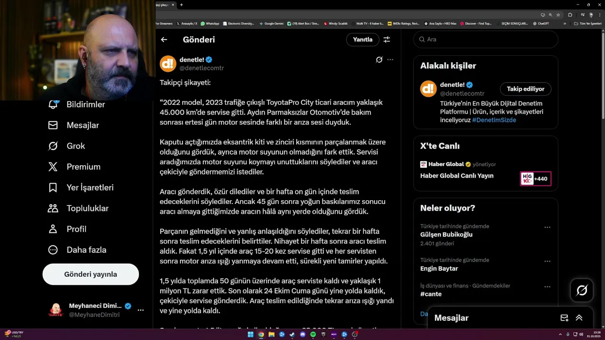This screenshot has height=340, width=605.
Task: Open a new browser tab
Action: (x=181, y=5)
